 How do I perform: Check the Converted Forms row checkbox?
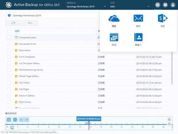(x=9, y=44)
